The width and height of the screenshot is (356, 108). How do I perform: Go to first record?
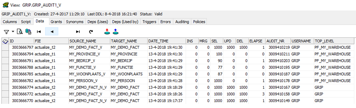pos(39,32)
